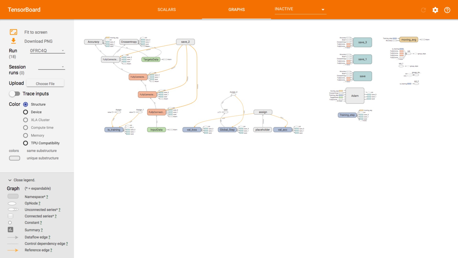Click the Fit to screen icon
The image size is (458, 258).
(x=13, y=32)
